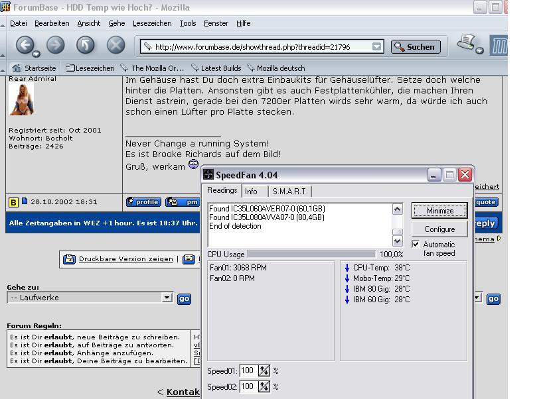Click the forward navigation arrow
543x399 pixels.
tap(55, 44)
